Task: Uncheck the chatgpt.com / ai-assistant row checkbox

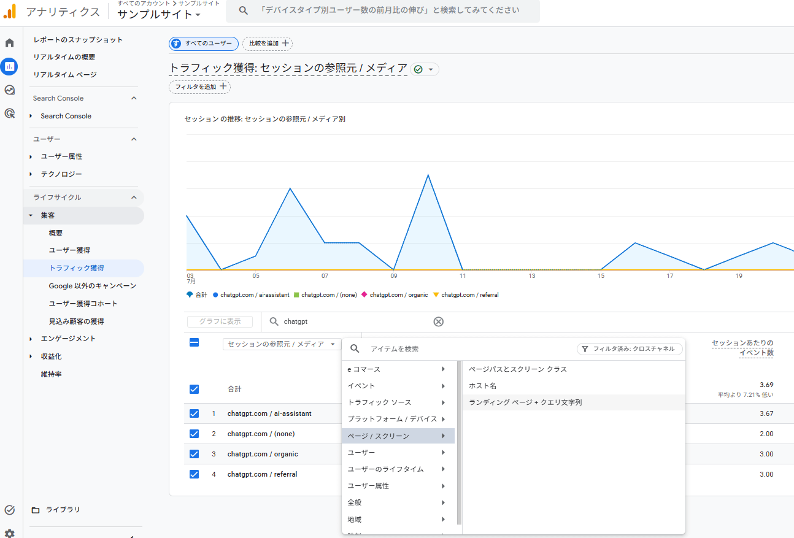Action: point(194,413)
